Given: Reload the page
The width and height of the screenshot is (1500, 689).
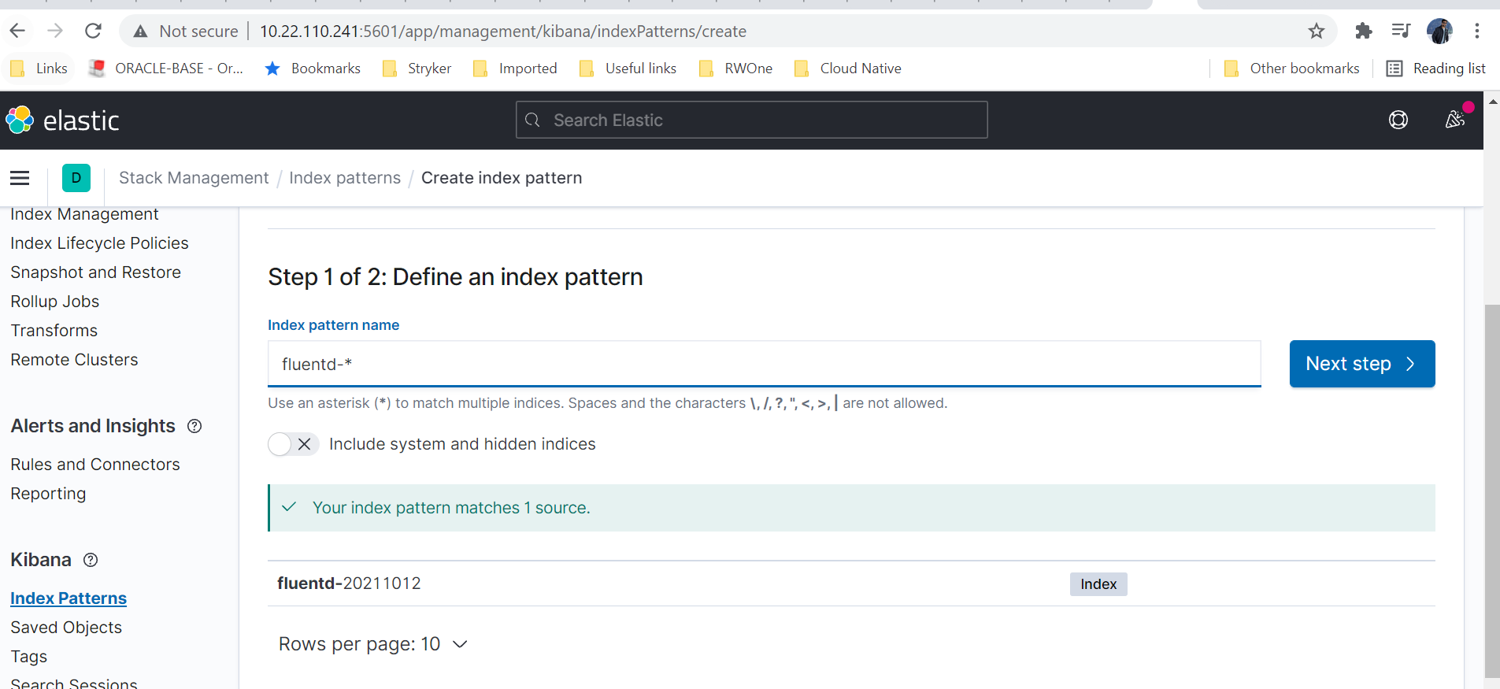Looking at the screenshot, I should tap(93, 31).
